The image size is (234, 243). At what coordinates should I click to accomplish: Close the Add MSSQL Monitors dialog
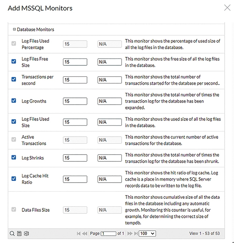(227, 8)
